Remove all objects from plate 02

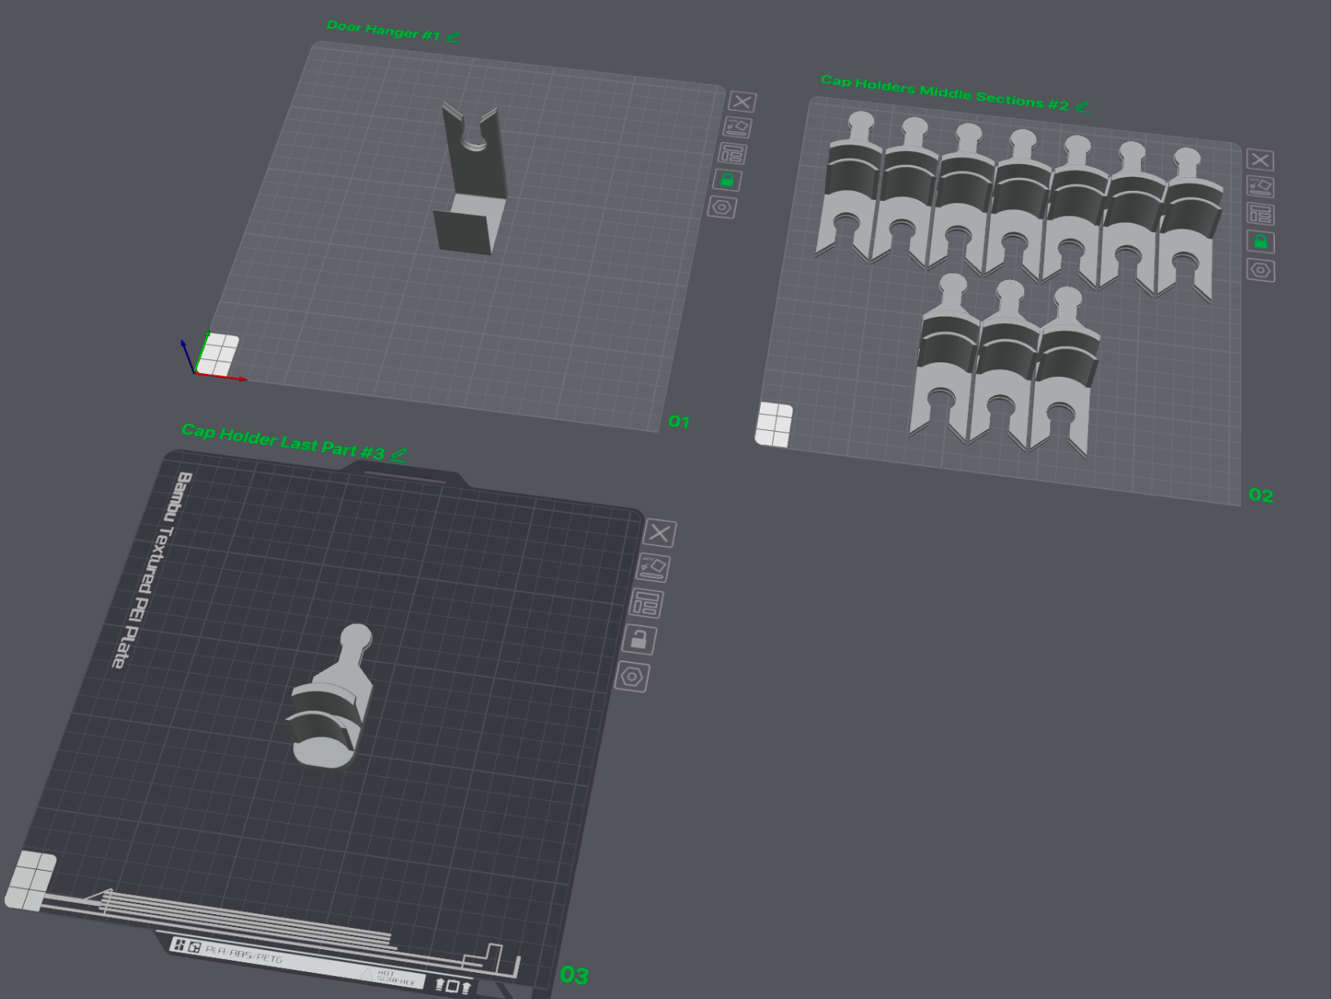coord(1260,160)
